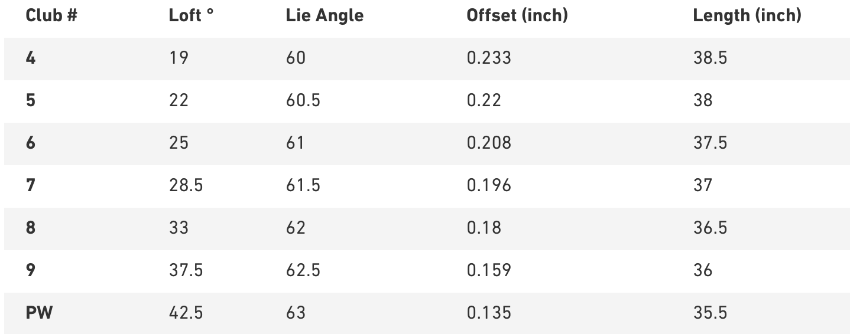
Task: Click the Loft ° column header
Action: (192, 16)
